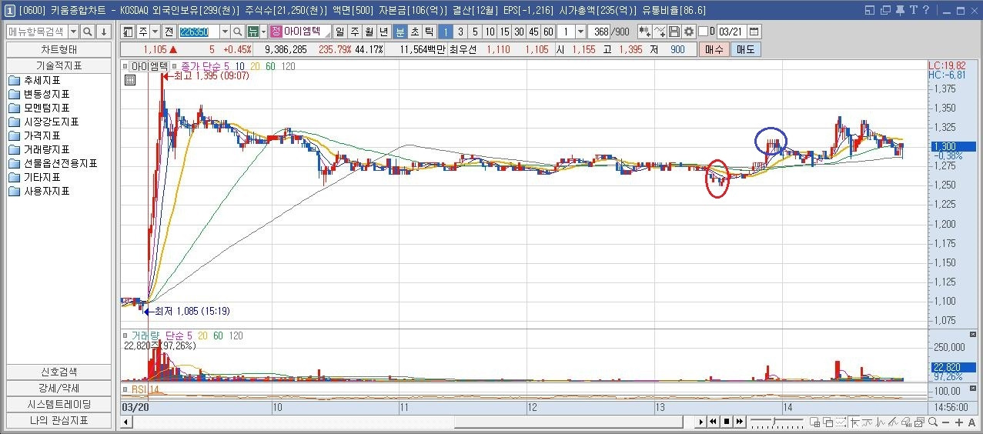The width and height of the screenshot is (983, 434).
Task: Toggle the checkbox next to the date field
Action: coord(702,32)
